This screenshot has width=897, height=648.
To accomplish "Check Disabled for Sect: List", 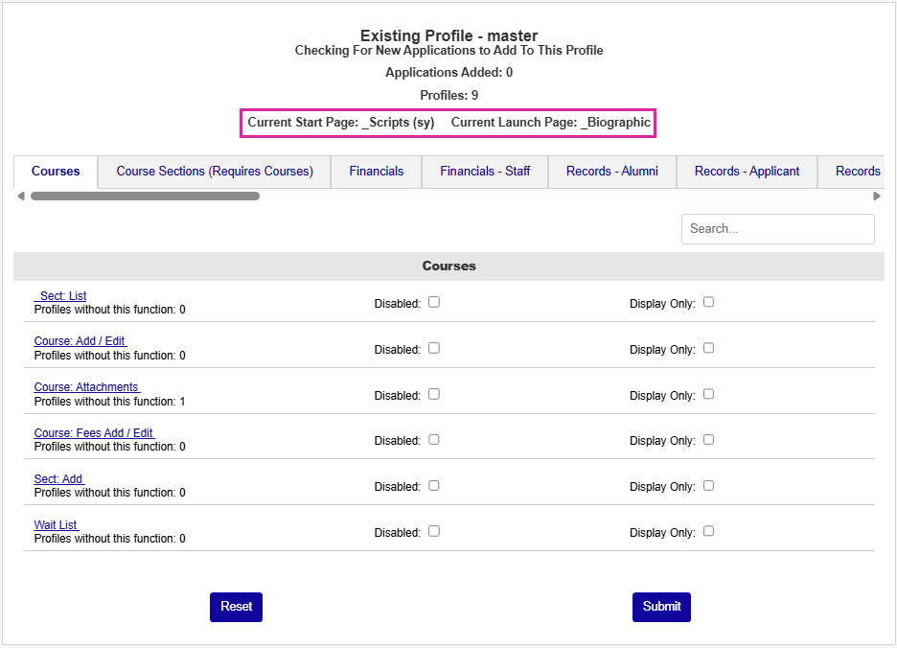I will [x=434, y=302].
